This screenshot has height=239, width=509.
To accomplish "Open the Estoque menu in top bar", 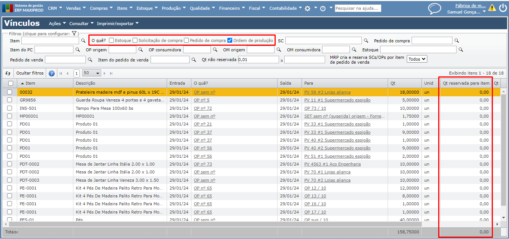I will [x=147, y=8].
